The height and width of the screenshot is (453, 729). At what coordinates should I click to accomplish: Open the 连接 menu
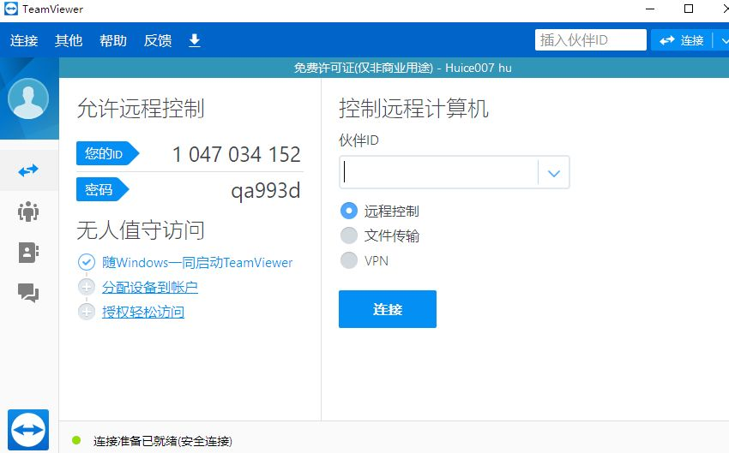[24, 40]
